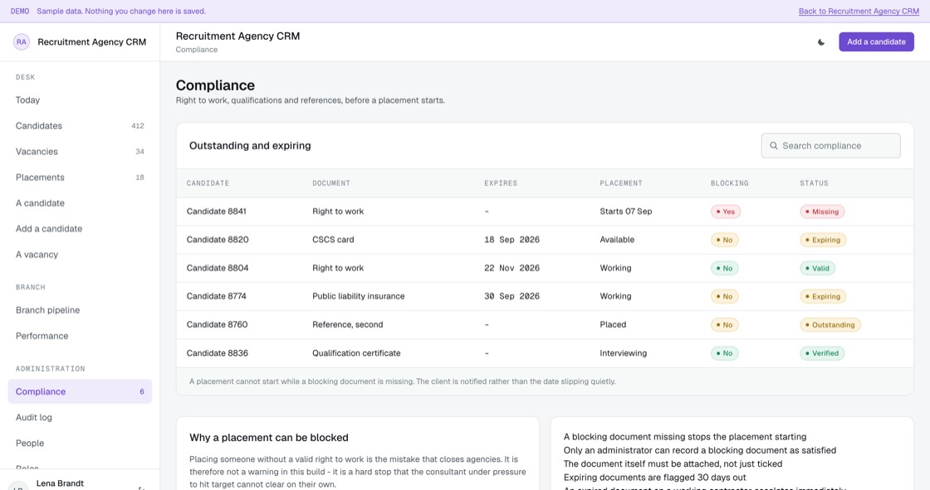930x490 pixels.
Task: Select the Candidate 8774 cell
Action: (x=216, y=296)
